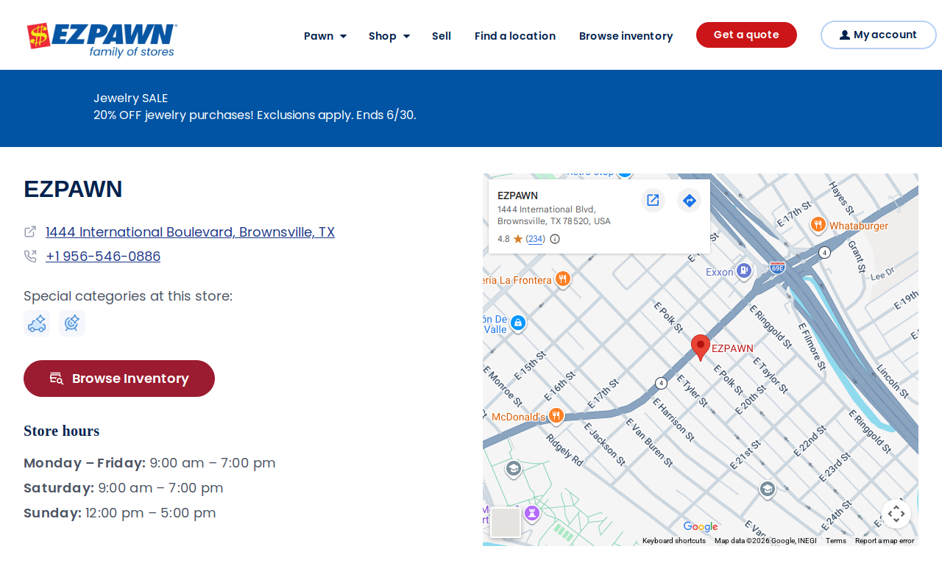Image resolution: width=942 pixels, height=588 pixels.
Task: Click the red EZPAWN map pin
Action: 701,347
